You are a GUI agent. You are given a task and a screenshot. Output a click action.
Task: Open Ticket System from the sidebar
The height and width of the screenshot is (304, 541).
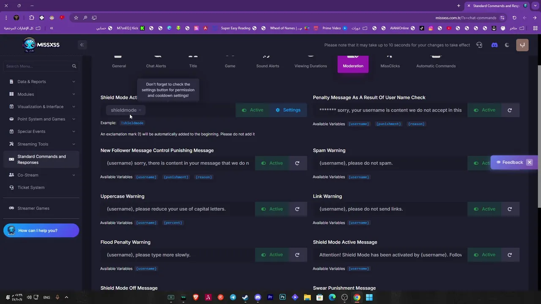[41, 187]
